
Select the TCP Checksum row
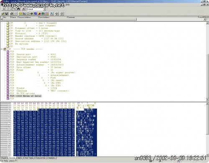click(39, 91)
